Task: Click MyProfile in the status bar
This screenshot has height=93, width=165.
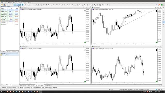Action: click(111, 90)
